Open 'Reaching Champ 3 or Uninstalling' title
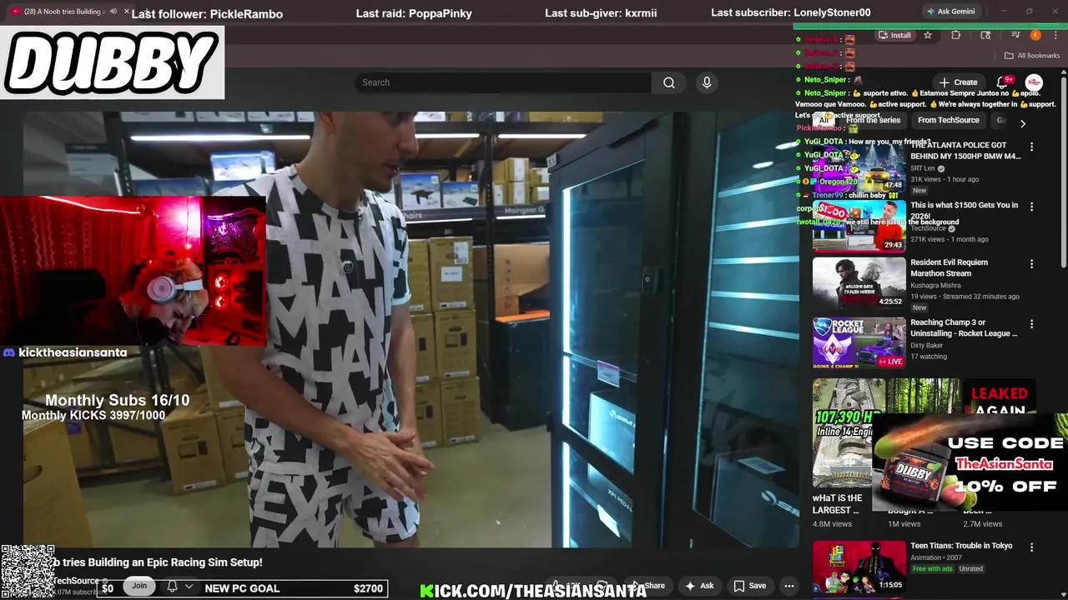This screenshot has height=600, width=1068. tap(964, 327)
